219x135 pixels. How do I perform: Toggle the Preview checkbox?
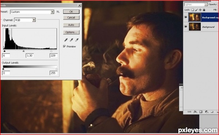coord(64,46)
